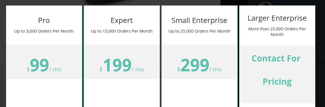Click the dollar sign before 199

[x=101, y=69]
